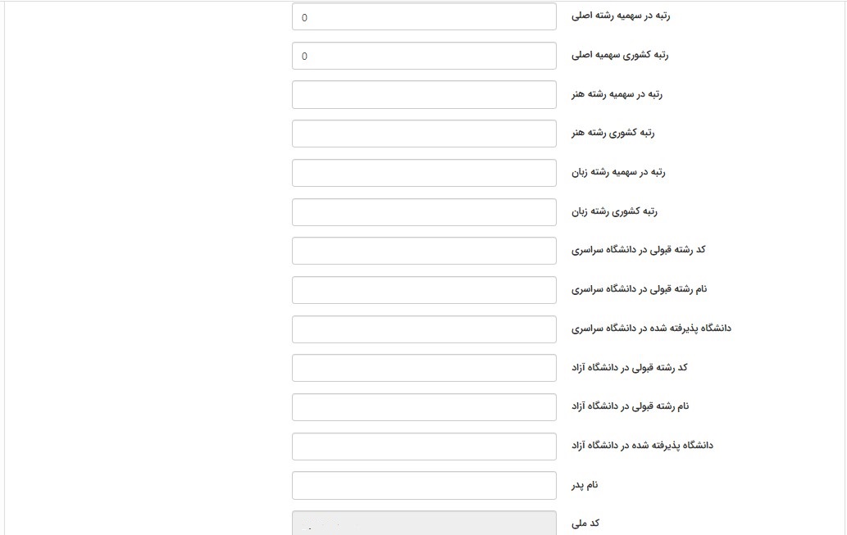
Task: Focus the رتبه کشوری سهمیه اصلی text box
Action: (x=424, y=56)
